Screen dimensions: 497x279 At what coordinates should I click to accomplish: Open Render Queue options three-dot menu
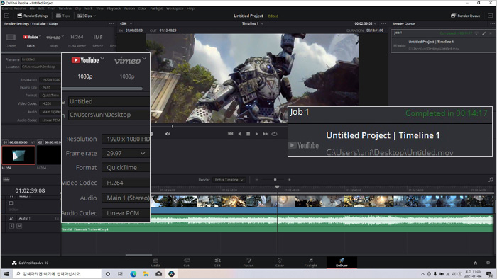coord(492,23)
